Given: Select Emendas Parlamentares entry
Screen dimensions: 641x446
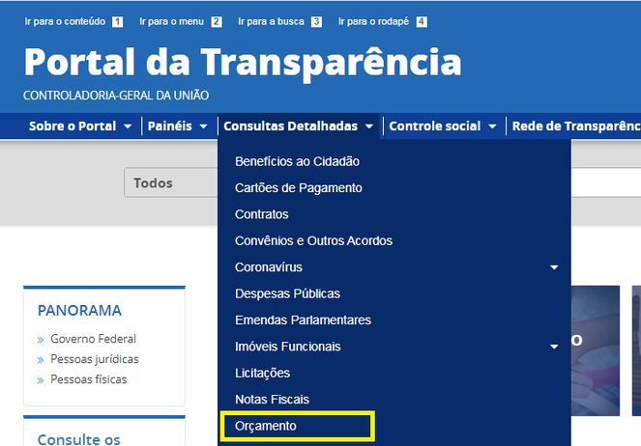Looking at the screenshot, I should (303, 321).
